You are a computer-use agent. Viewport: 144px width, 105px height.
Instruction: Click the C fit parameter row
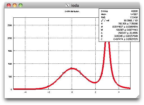coord(119,39)
